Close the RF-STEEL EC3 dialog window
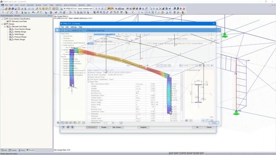The width and height of the screenshot is (276, 155). [214, 24]
